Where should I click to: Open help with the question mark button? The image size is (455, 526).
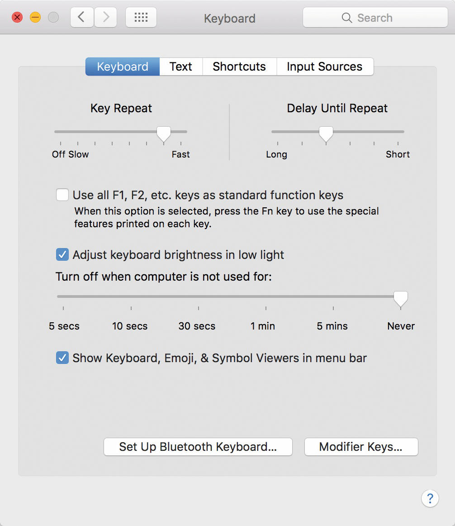pyautogui.click(x=430, y=498)
